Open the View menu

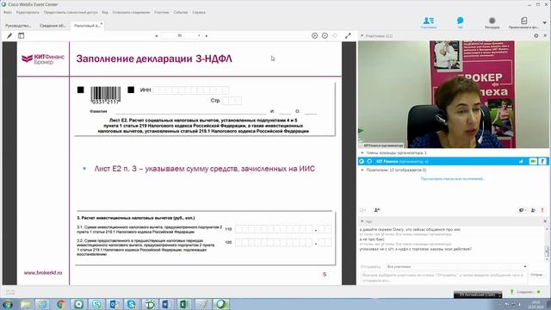(x=105, y=12)
